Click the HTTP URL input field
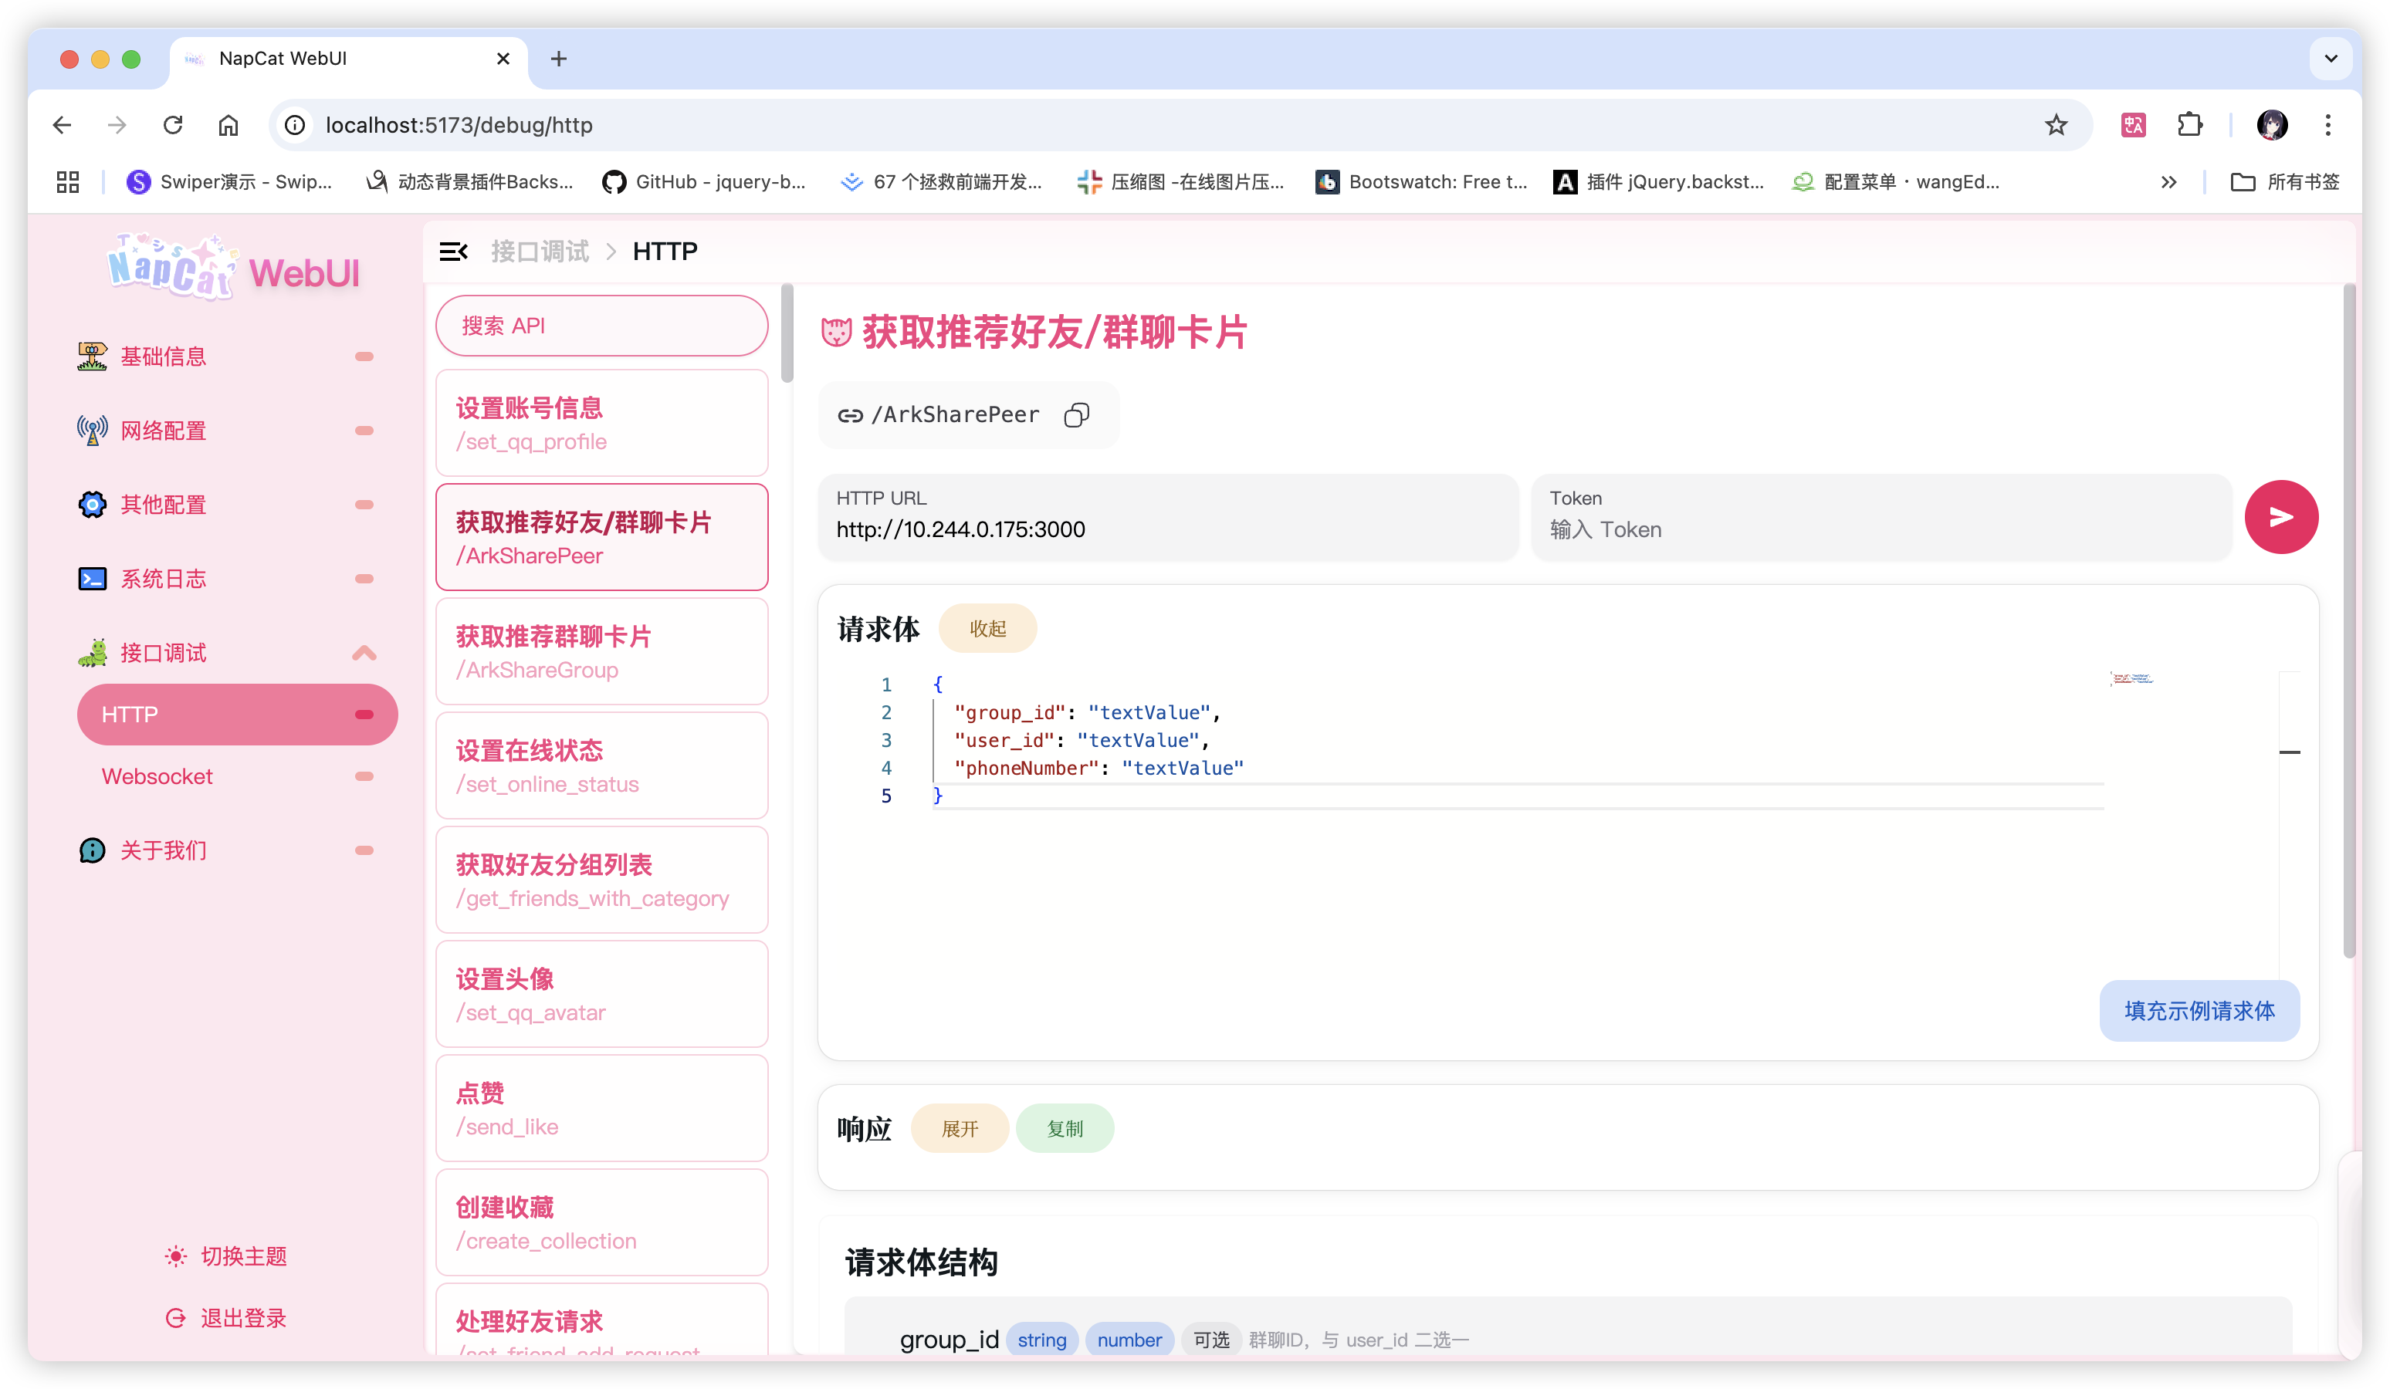The width and height of the screenshot is (2390, 1389). coord(1169,517)
